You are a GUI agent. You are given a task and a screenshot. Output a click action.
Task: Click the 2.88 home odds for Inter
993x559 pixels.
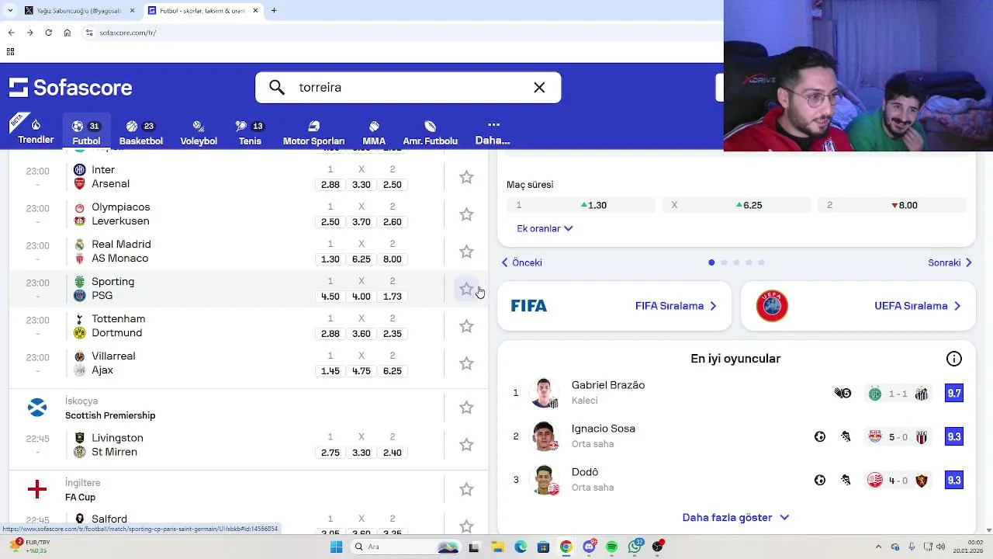tap(330, 185)
